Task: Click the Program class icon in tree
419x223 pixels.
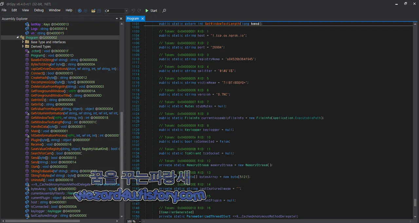Action: coord(22,38)
